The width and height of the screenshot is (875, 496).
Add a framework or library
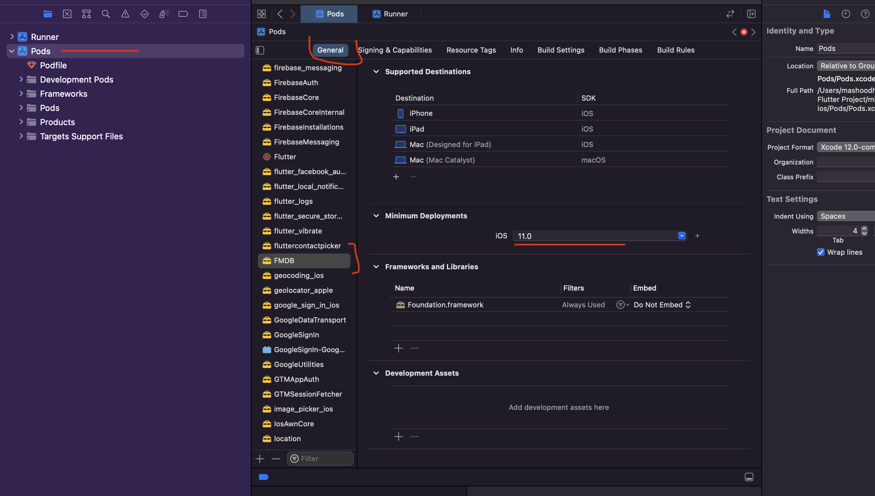point(398,348)
